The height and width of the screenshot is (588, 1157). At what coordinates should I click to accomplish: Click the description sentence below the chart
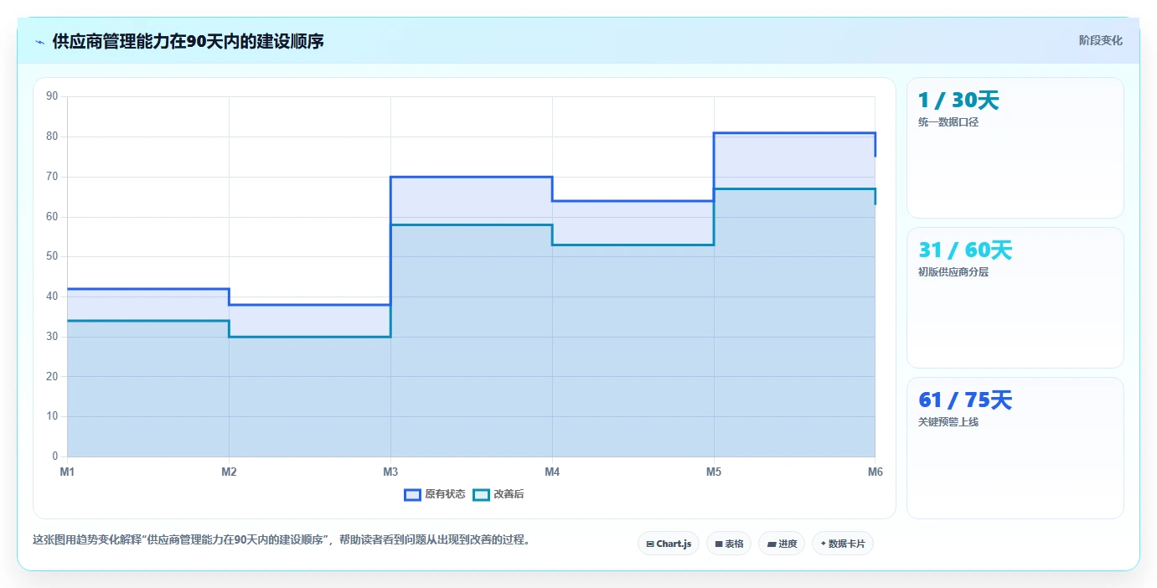pyautogui.click(x=282, y=540)
